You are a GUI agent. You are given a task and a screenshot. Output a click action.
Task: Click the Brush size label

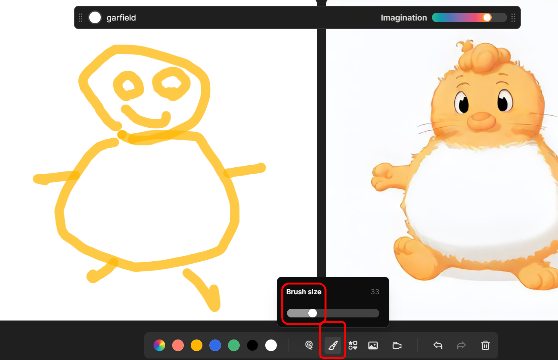(x=304, y=292)
